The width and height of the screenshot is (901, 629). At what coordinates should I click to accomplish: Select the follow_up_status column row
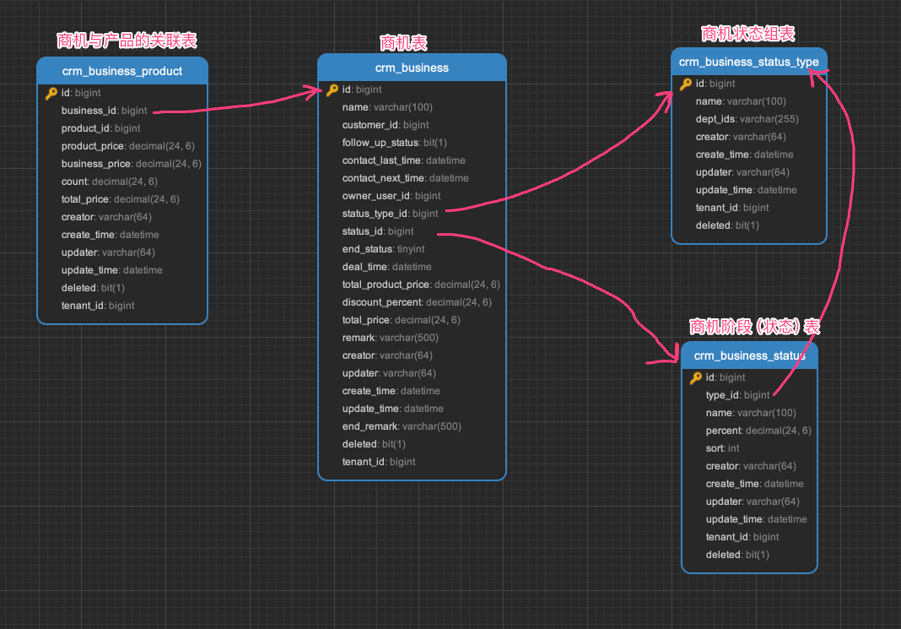point(394,143)
